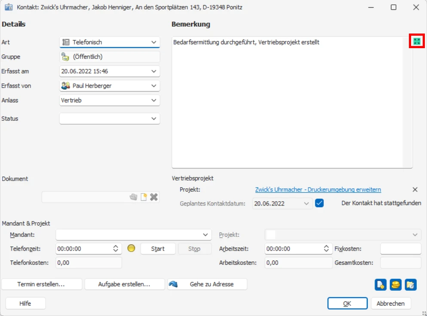
Task: Click the blue document icon above OK
Action: [x=381, y=285]
